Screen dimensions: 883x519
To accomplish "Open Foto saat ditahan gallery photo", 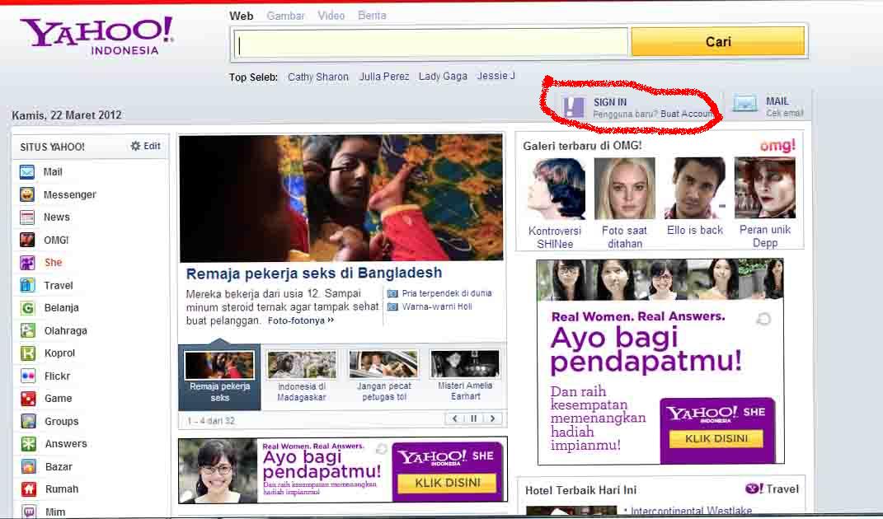I will [x=625, y=189].
